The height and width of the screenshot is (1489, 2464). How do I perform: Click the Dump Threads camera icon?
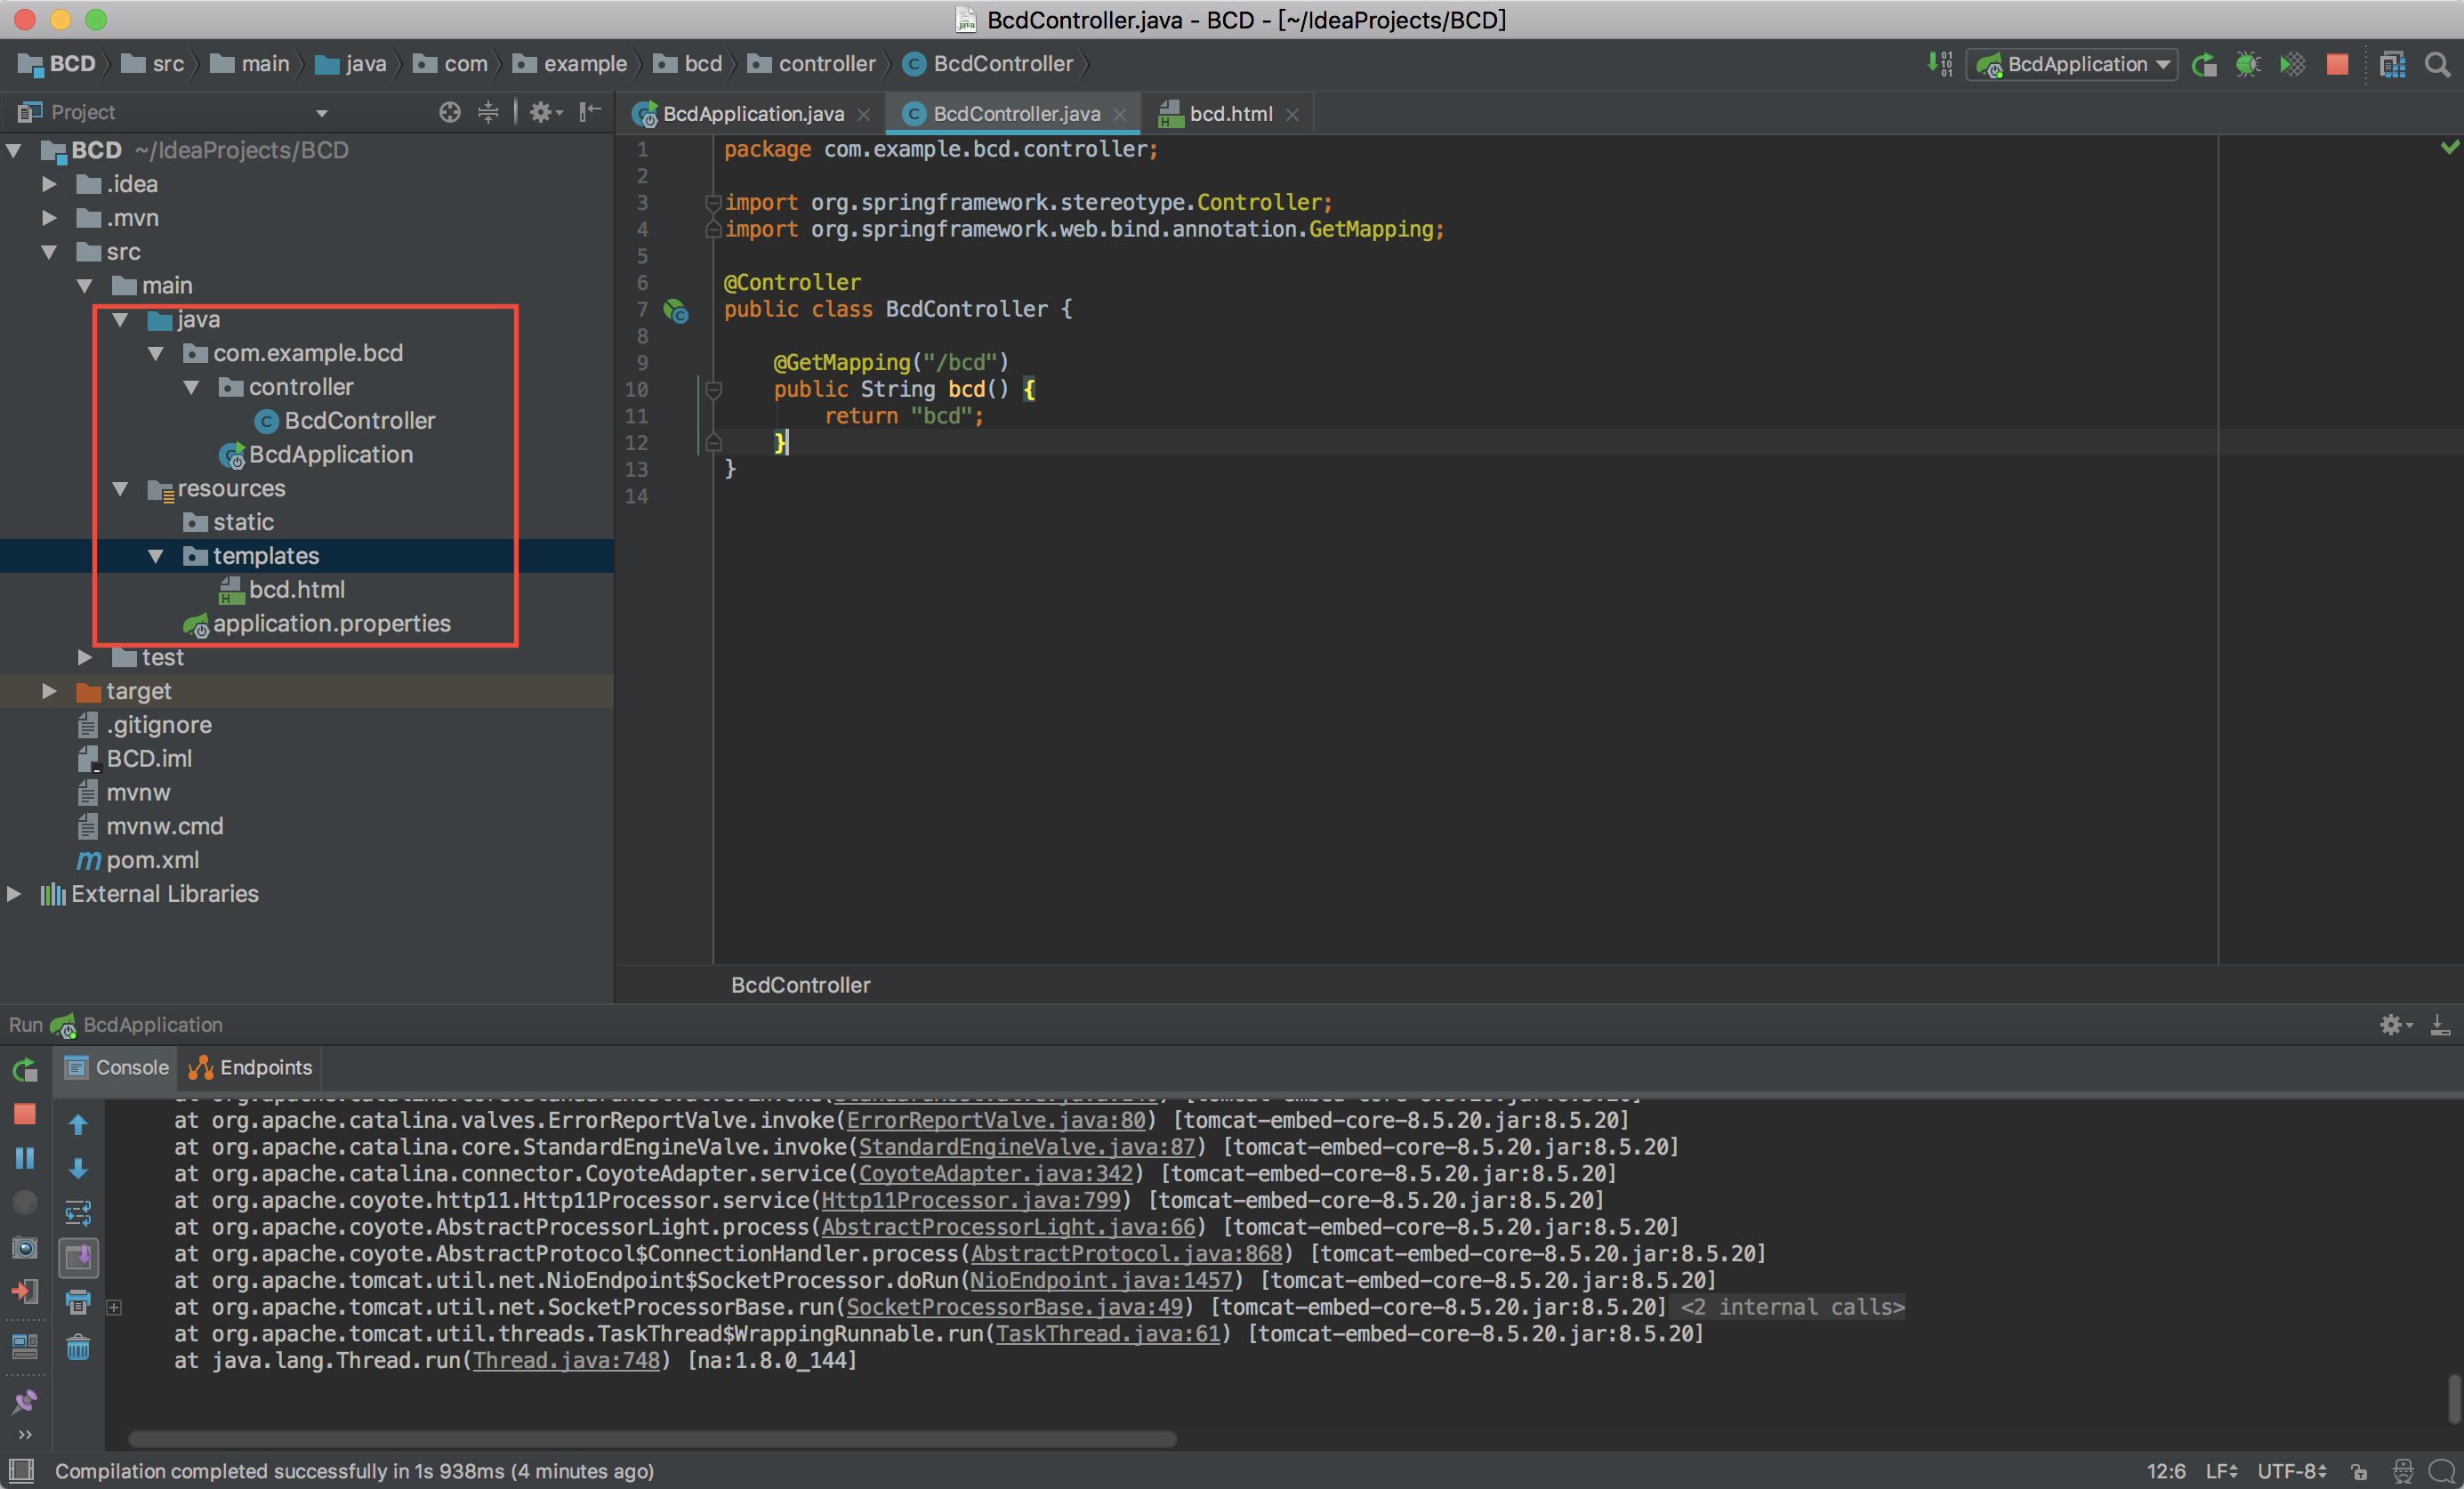tap(25, 1247)
